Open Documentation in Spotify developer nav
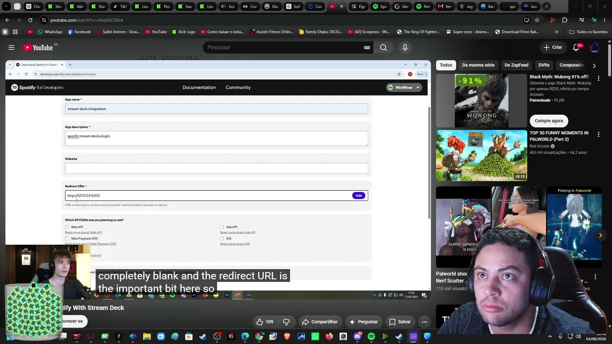612x344 pixels. (199, 87)
